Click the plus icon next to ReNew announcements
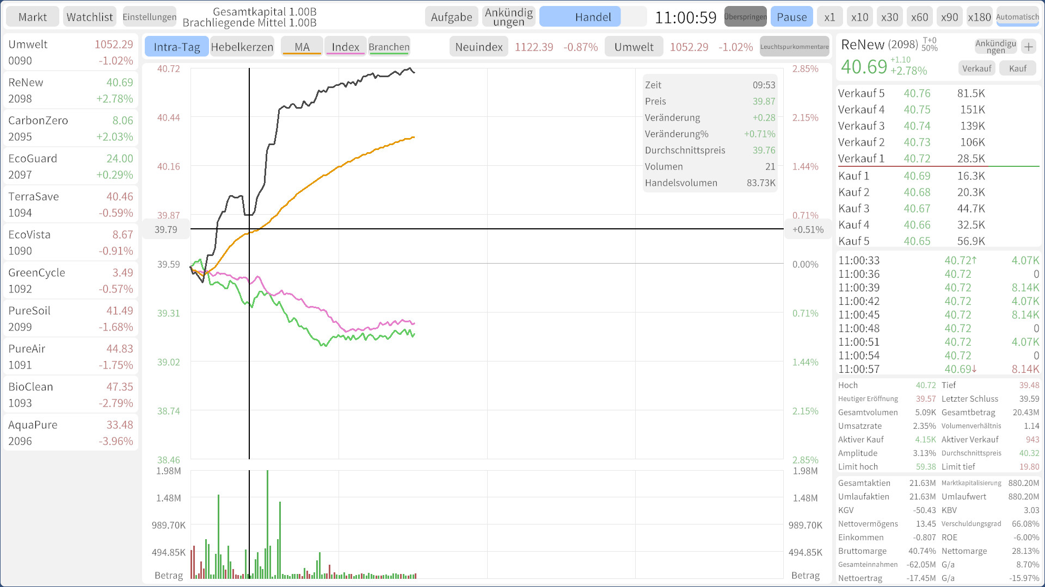The height and width of the screenshot is (587, 1045). pyautogui.click(x=1028, y=47)
